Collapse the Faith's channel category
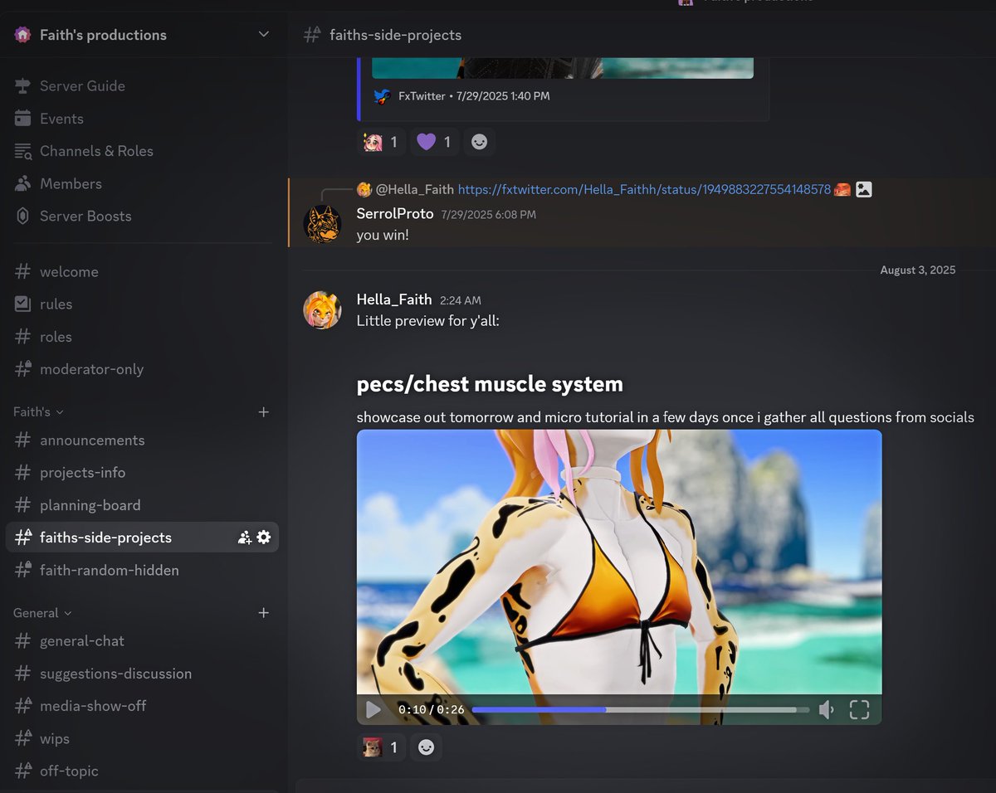This screenshot has width=996, height=793. click(x=38, y=411)
